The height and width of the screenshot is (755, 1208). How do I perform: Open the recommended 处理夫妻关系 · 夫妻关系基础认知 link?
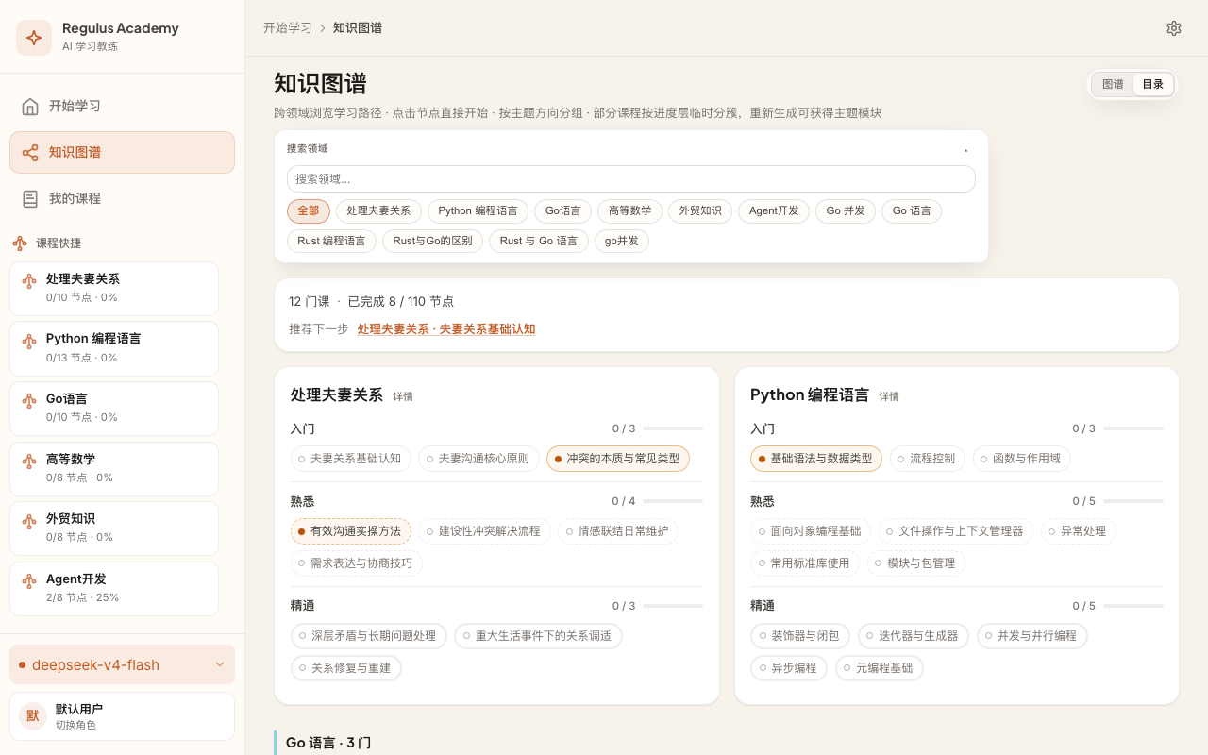click(x=446, y=329)
